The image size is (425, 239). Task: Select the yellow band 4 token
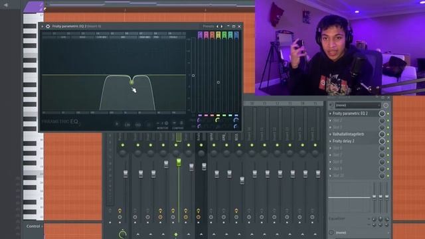pos(218,35)
